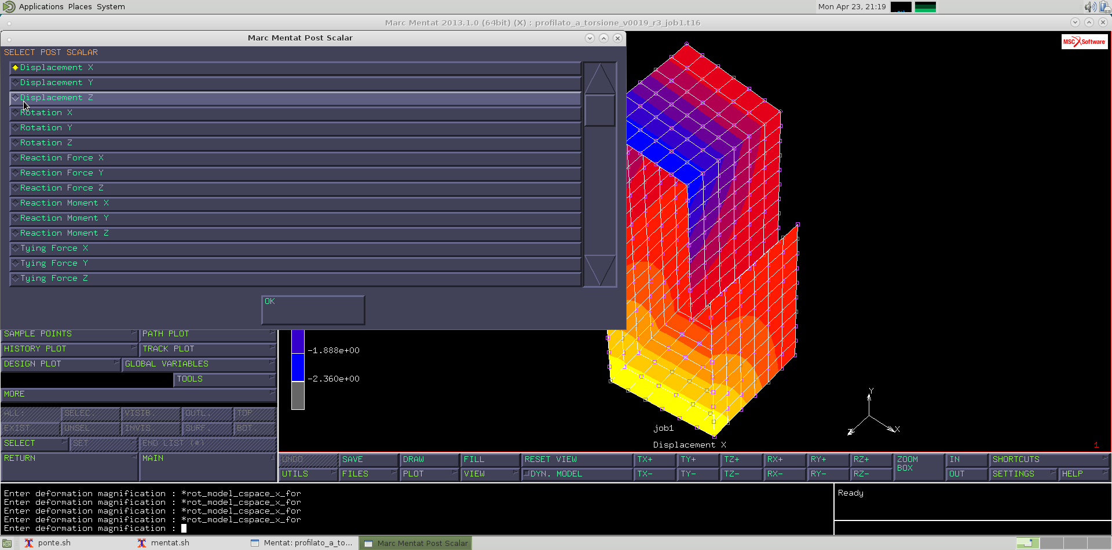Click the scalar list down arrow
Viewport: 1112px width, 550px height.
coord(599,270)
